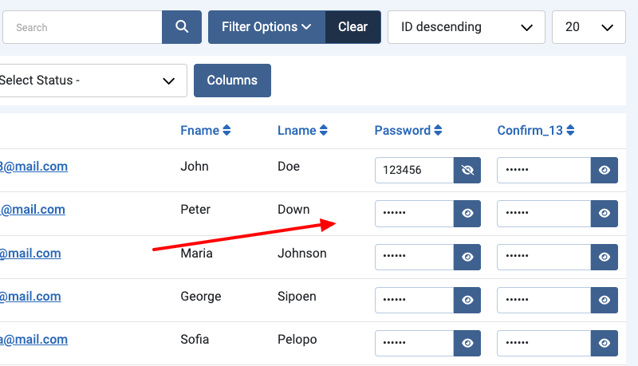Reveal Sofia Pelopo's password
The height and width of the screenshot is (366, 638).
coord(467,343)
